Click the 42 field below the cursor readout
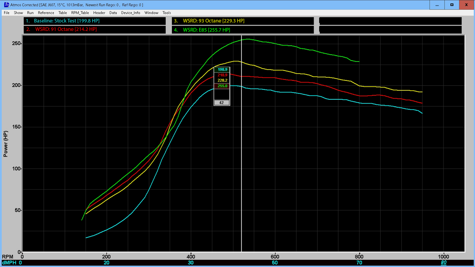The height and width of the screenshot is (267, 475). click(222, 102)
